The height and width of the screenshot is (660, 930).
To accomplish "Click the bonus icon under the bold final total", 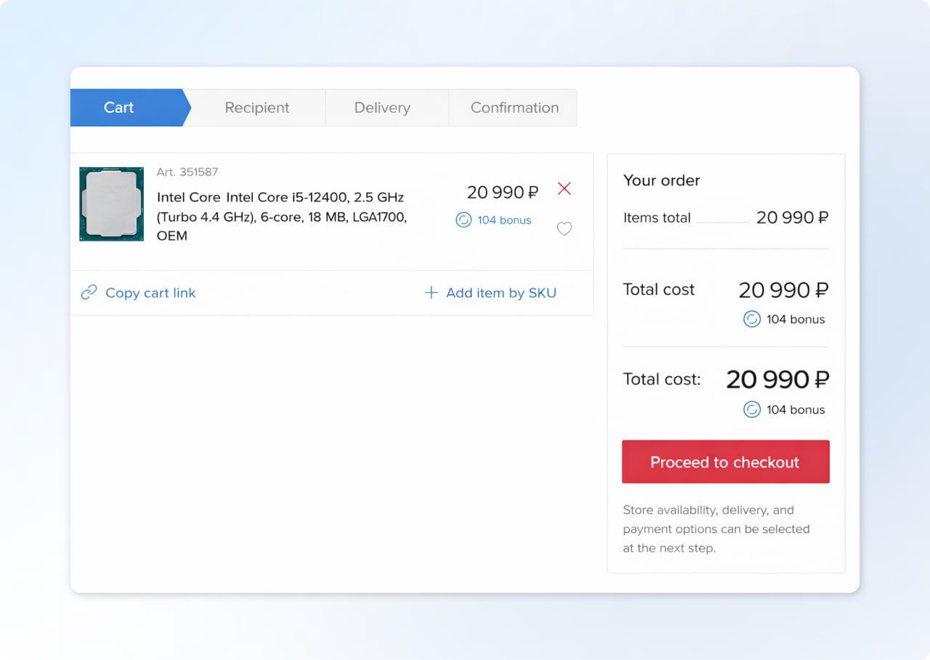I will (752, 409).
